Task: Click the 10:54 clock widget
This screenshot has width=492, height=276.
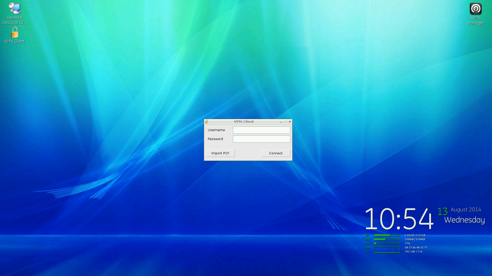Action: coord(399,219)
